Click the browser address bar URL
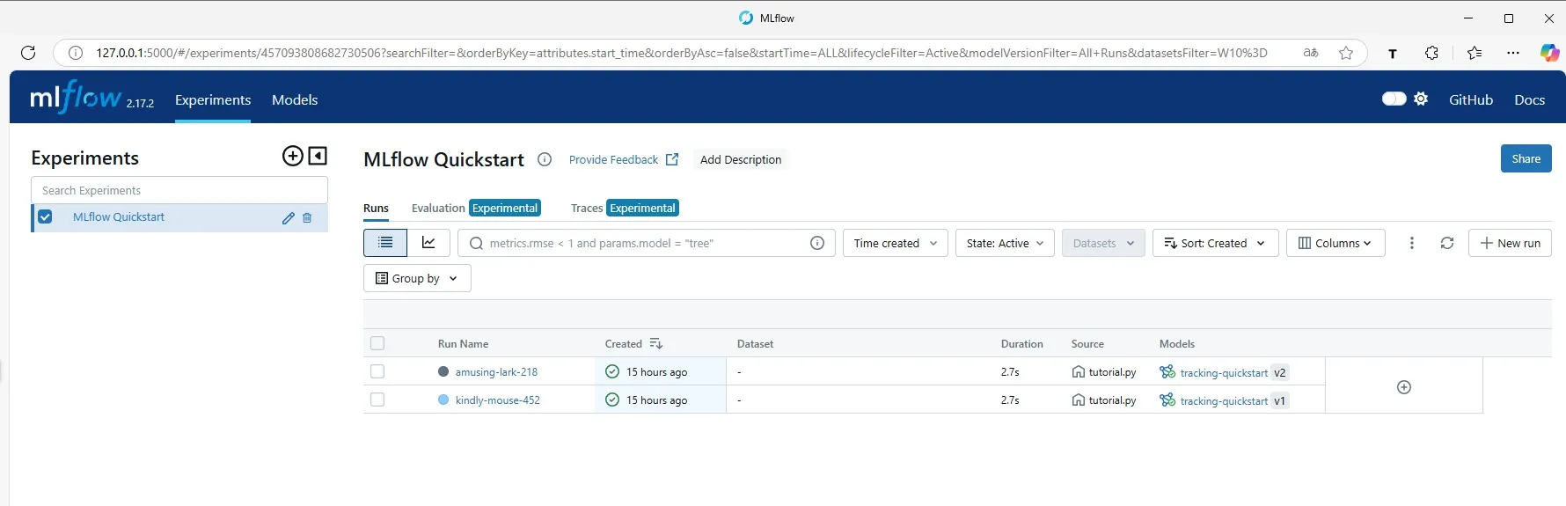The image size is (1566, 506). 682,53
